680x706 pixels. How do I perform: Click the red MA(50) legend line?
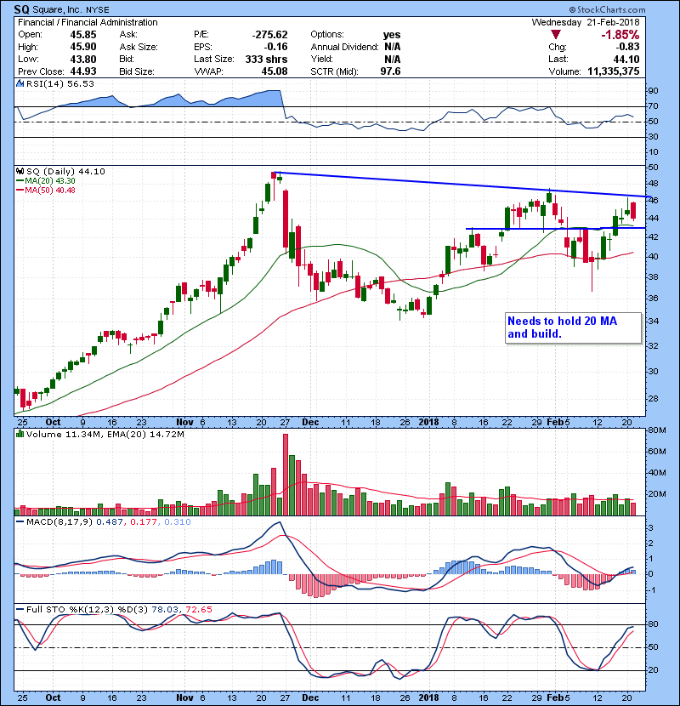(x=20, y=191)
